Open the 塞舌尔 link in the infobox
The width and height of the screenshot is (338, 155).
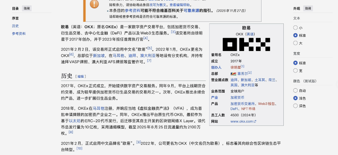242,74
